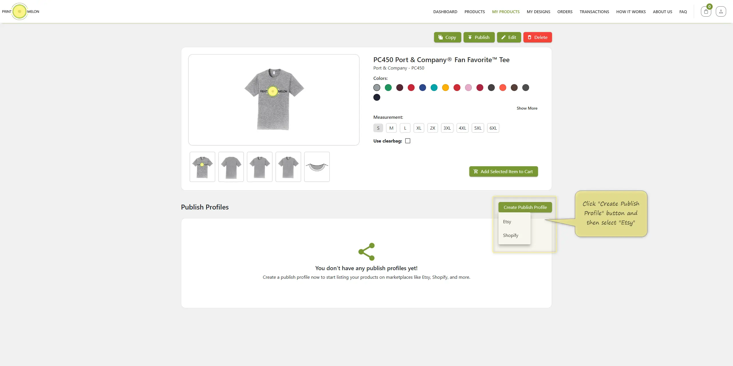Screen dimensions: 733x366
Task: Click the Print Melon logo
Action: point(20,11)
